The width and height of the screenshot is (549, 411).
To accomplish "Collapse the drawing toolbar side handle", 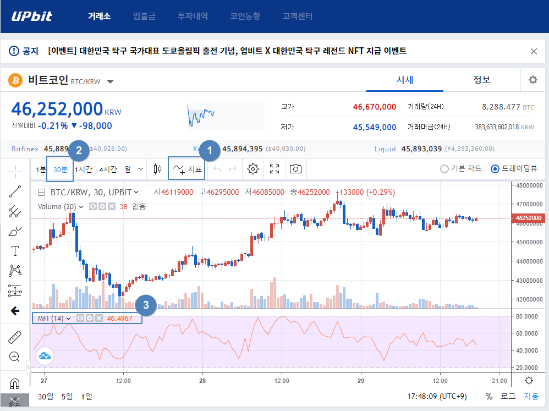I will click(29, 367).
